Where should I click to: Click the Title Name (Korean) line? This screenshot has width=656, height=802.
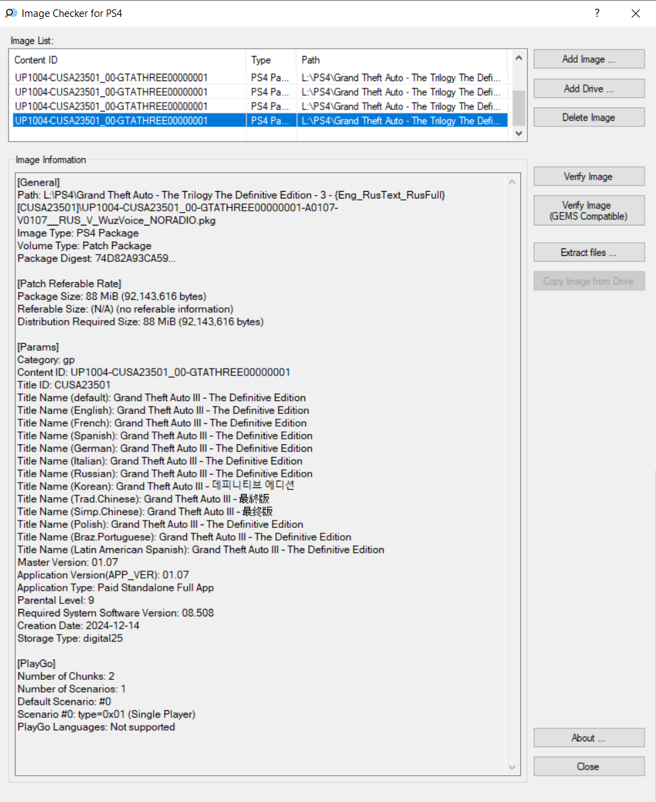click(x=156, y=486)
